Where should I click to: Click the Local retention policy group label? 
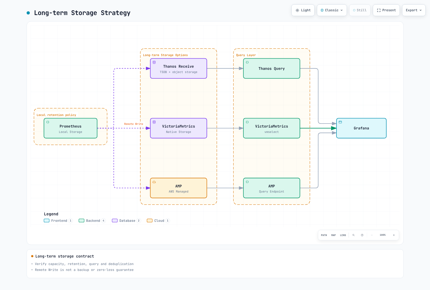pyautogui.click(x=56, y=115)
